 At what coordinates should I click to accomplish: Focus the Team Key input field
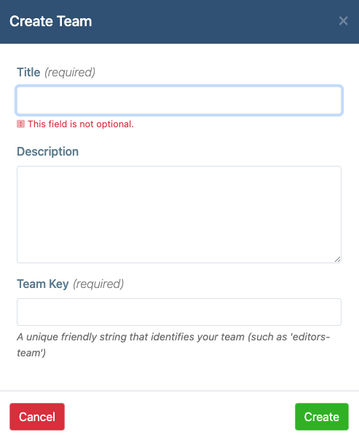tap(179, 312)
